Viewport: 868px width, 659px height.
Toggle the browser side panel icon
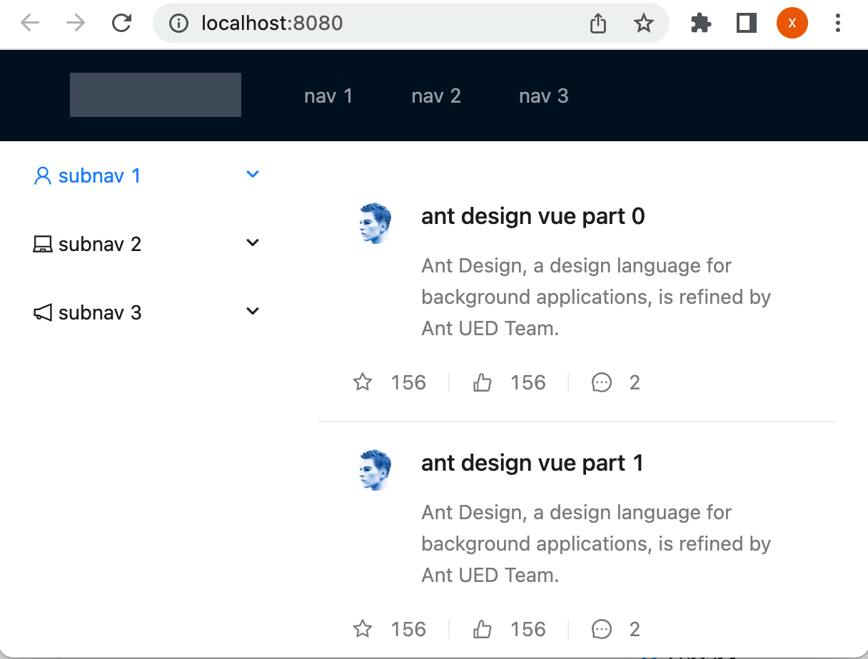(747, 24)
